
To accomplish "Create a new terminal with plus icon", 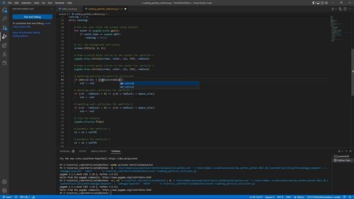I will [x=339, y=151].
